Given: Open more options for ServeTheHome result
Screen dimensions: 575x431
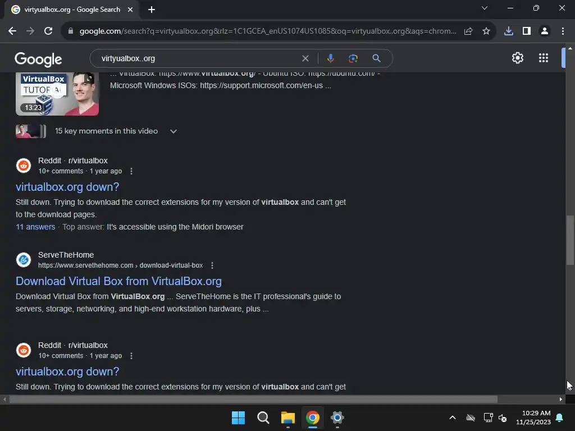Looking at the screenshot, I should point(212,265).
